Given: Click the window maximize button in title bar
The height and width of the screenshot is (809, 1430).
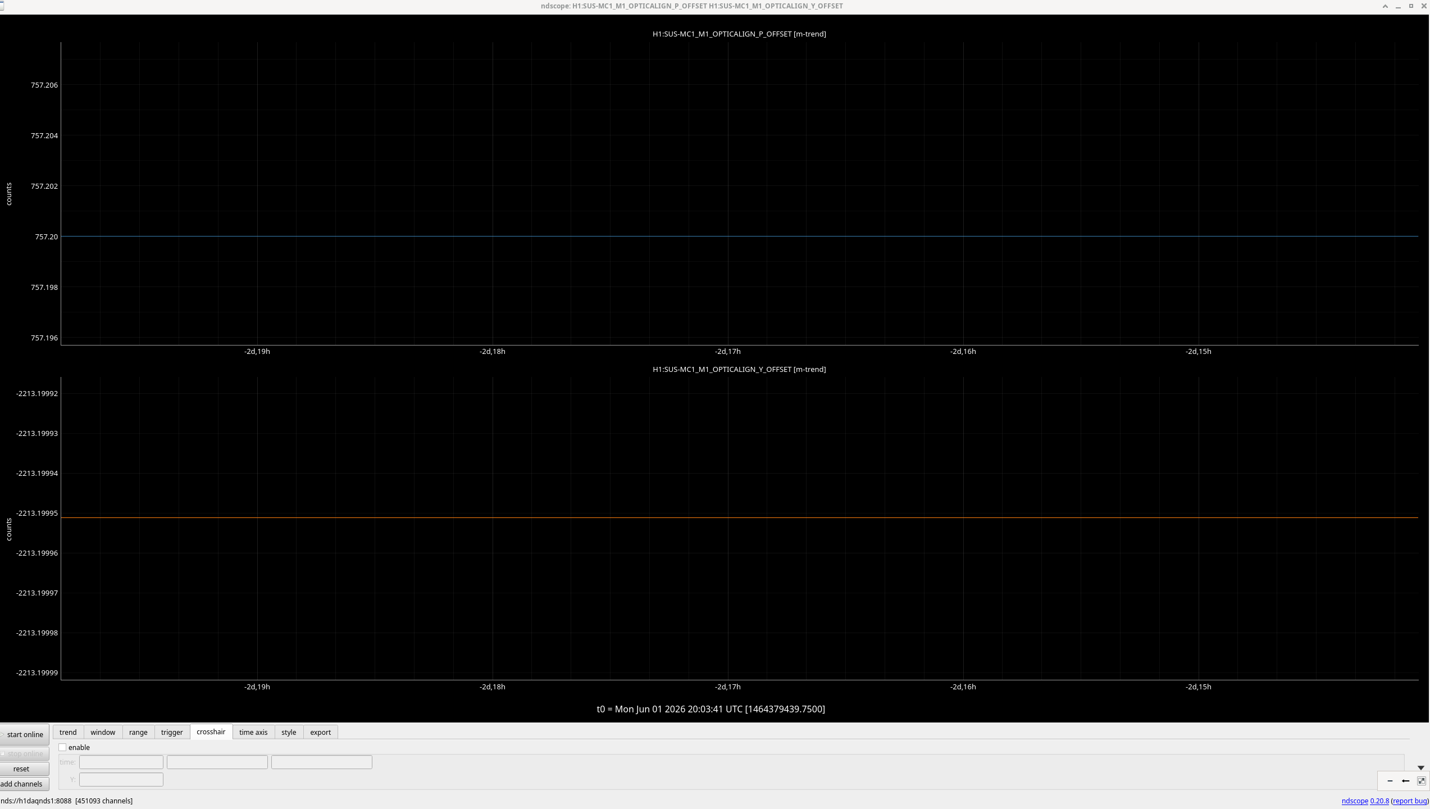Looking at the screenshot, I should tap(1411, 6).
